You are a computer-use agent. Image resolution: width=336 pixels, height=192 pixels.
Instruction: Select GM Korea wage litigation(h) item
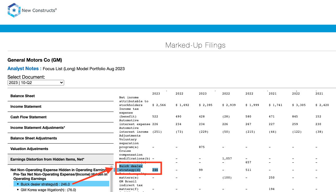click(x=48, y=190)
